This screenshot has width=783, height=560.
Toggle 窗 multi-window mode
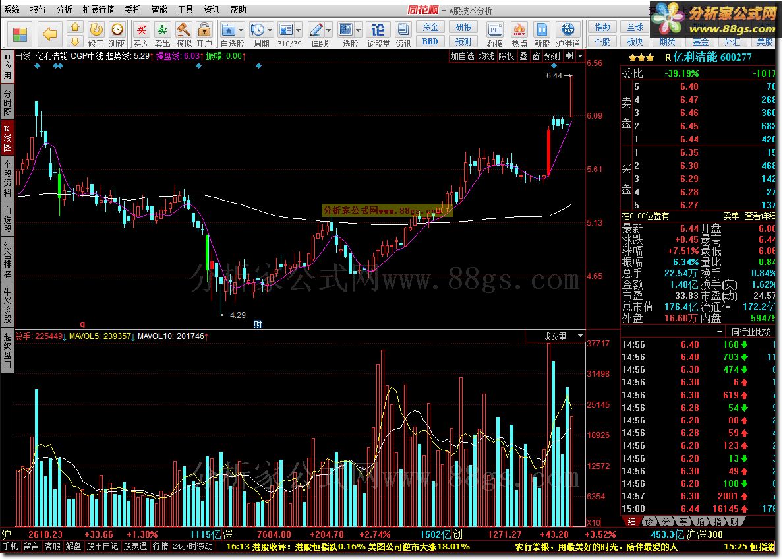pos(536,57)
